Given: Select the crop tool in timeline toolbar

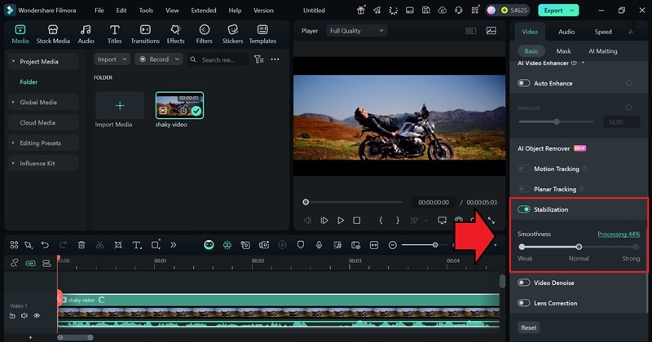Looking at the screenshot, I should pos(118,245).
